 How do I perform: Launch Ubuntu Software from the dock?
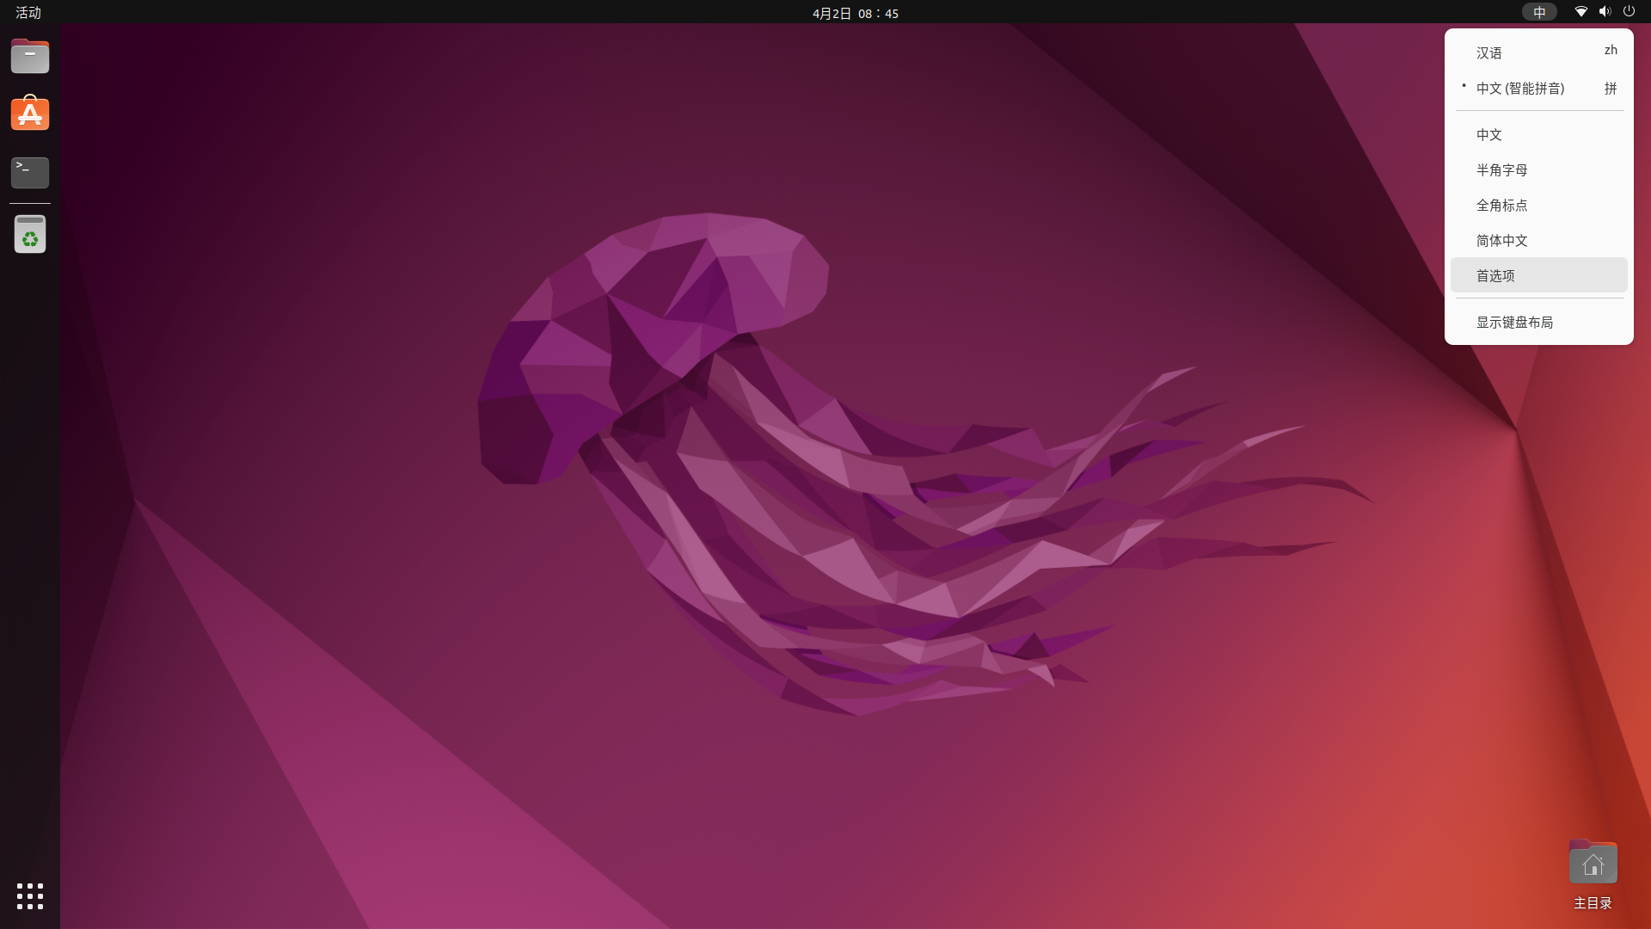tap(30, 114)
